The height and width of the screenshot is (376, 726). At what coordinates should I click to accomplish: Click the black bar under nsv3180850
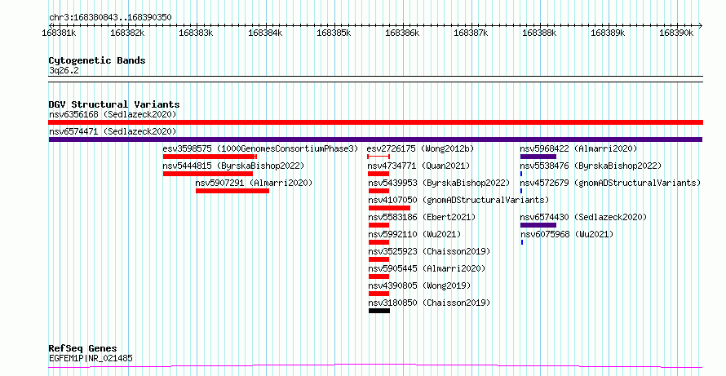[379, 311]
